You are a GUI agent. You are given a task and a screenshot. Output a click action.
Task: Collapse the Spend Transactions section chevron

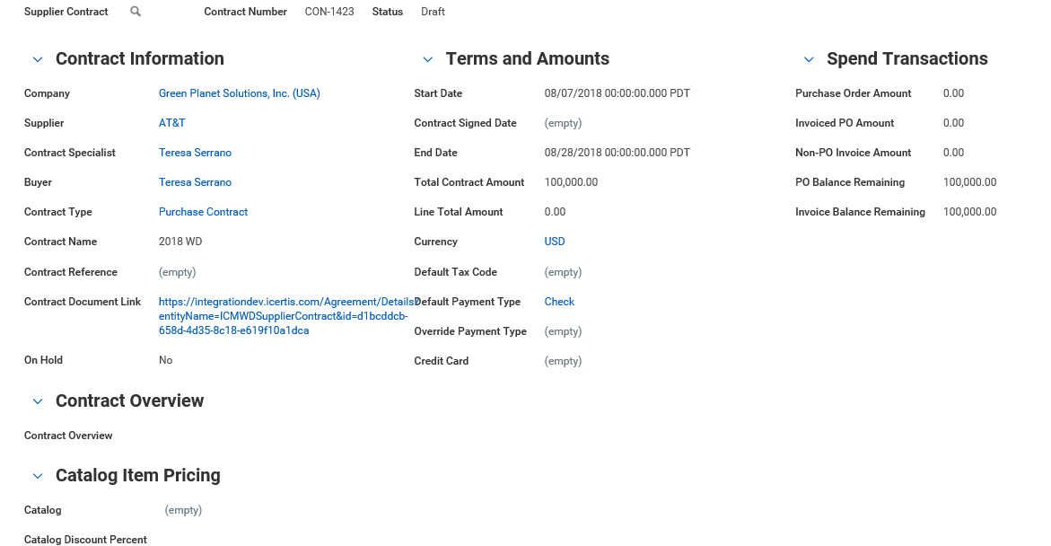809,59
